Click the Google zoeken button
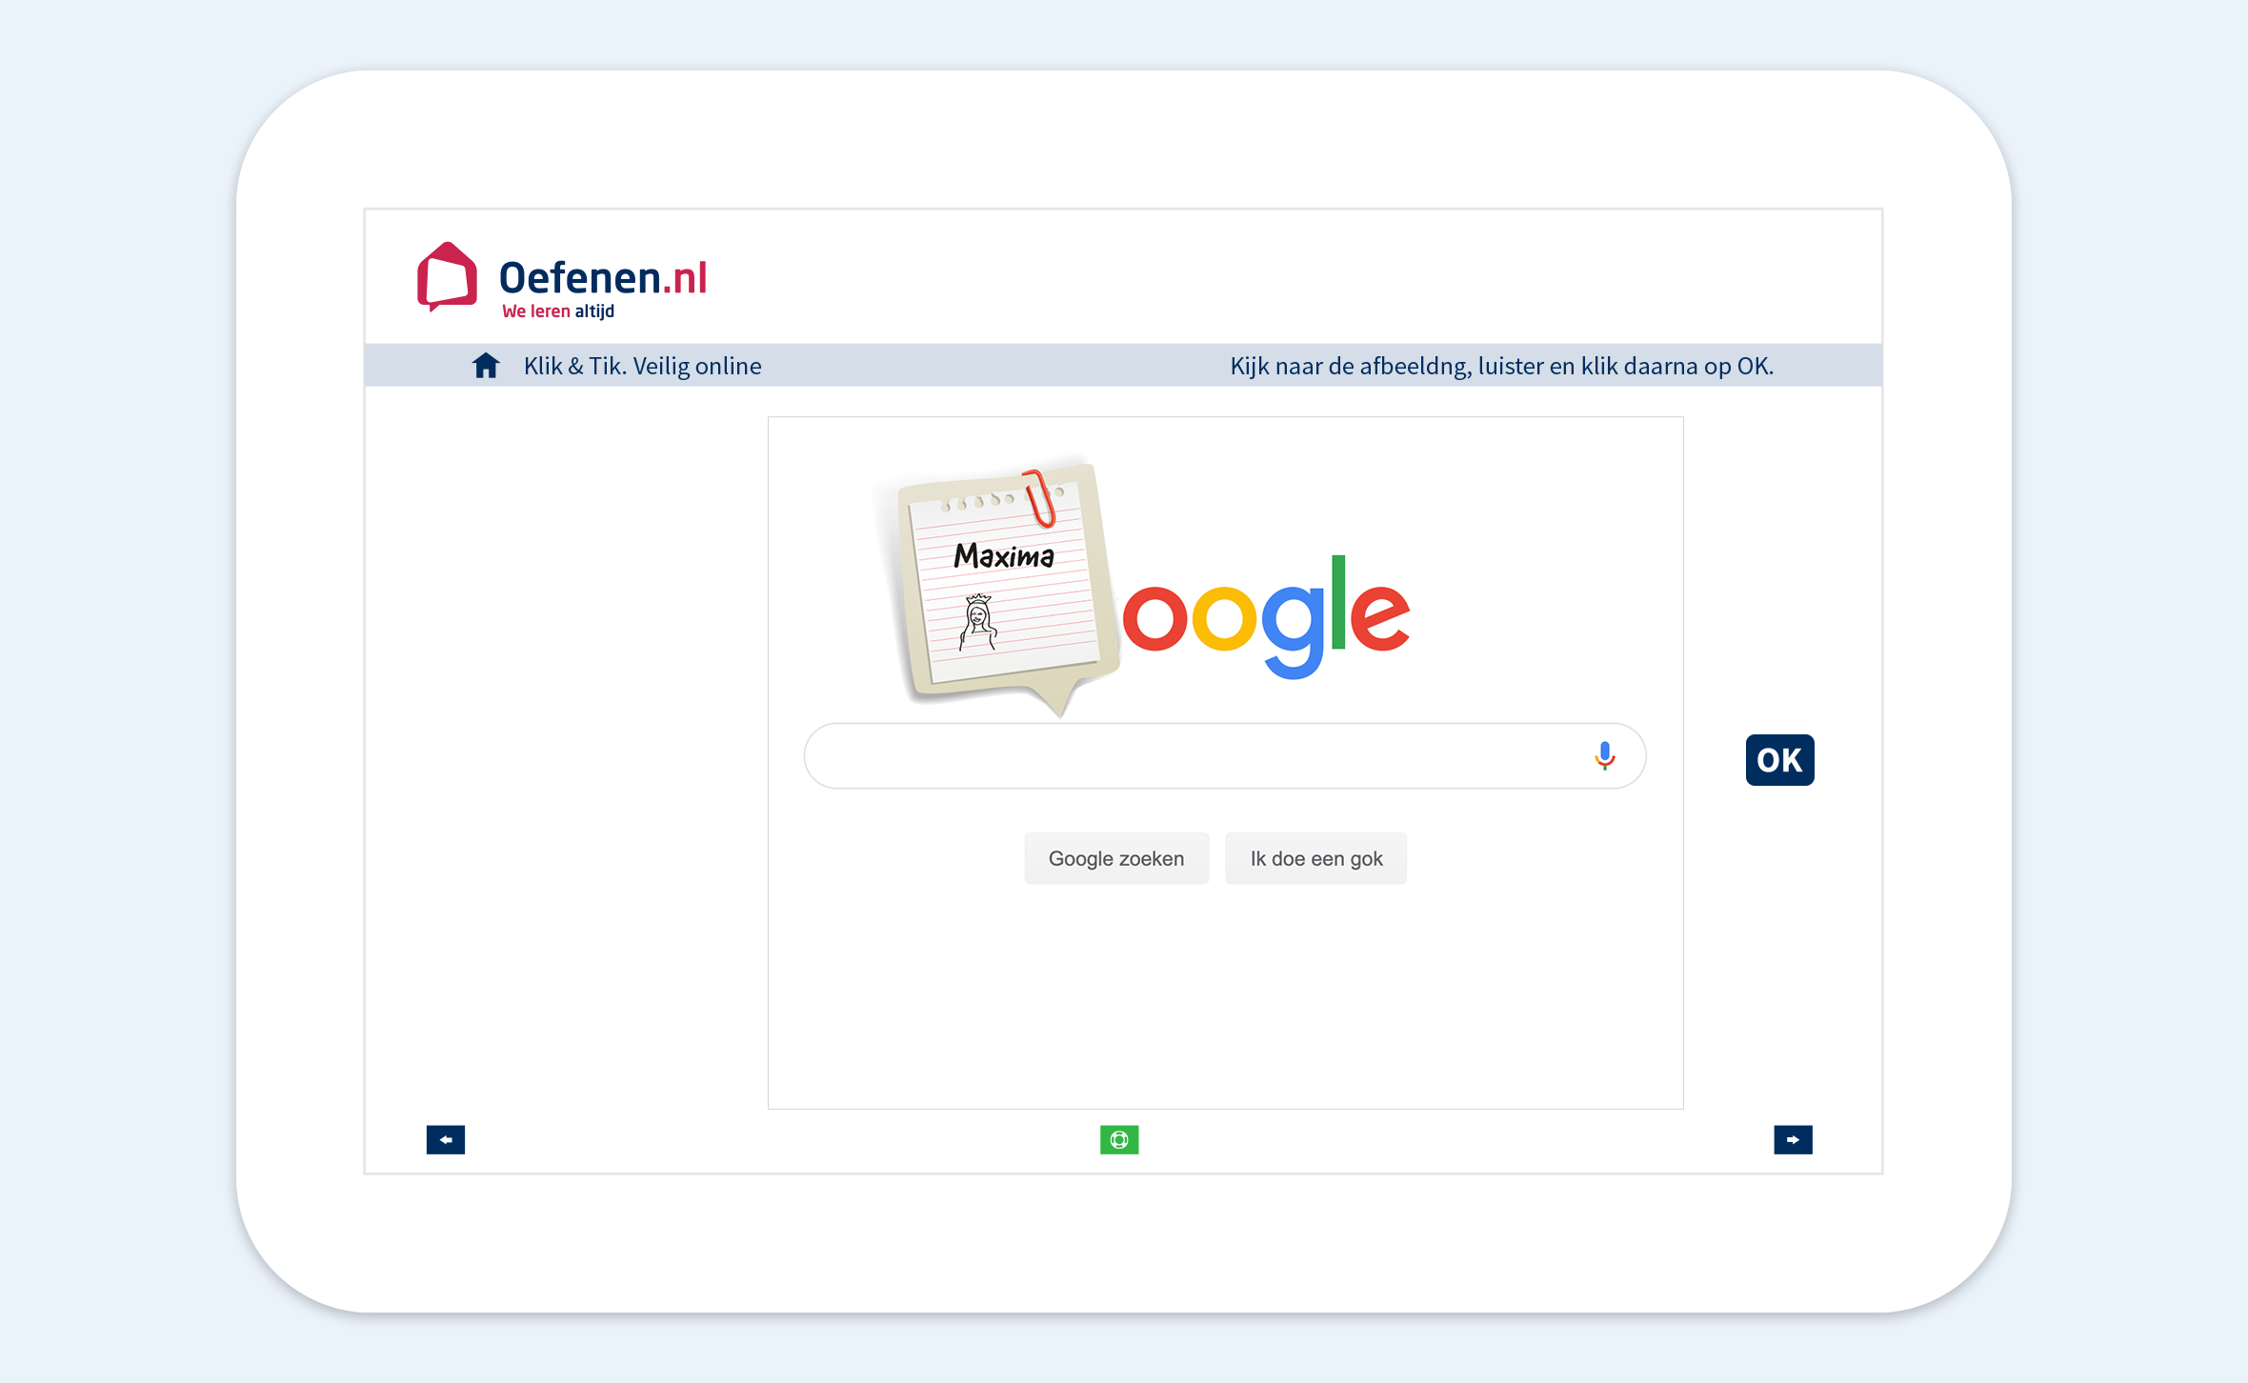 1116,859
